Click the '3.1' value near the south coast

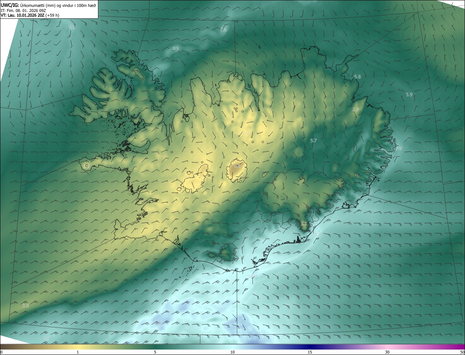click(x=303, y=224)
